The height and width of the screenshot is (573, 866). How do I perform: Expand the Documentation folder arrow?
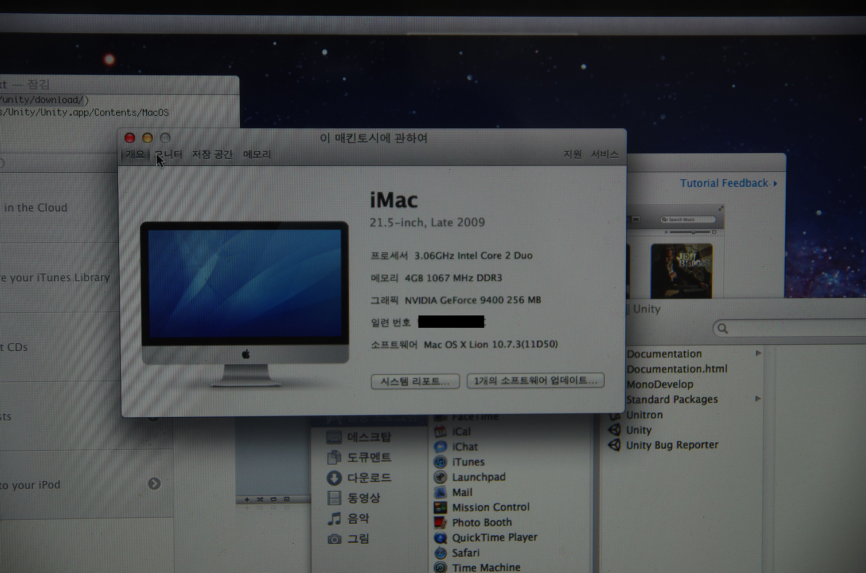(x=758, y=354)
